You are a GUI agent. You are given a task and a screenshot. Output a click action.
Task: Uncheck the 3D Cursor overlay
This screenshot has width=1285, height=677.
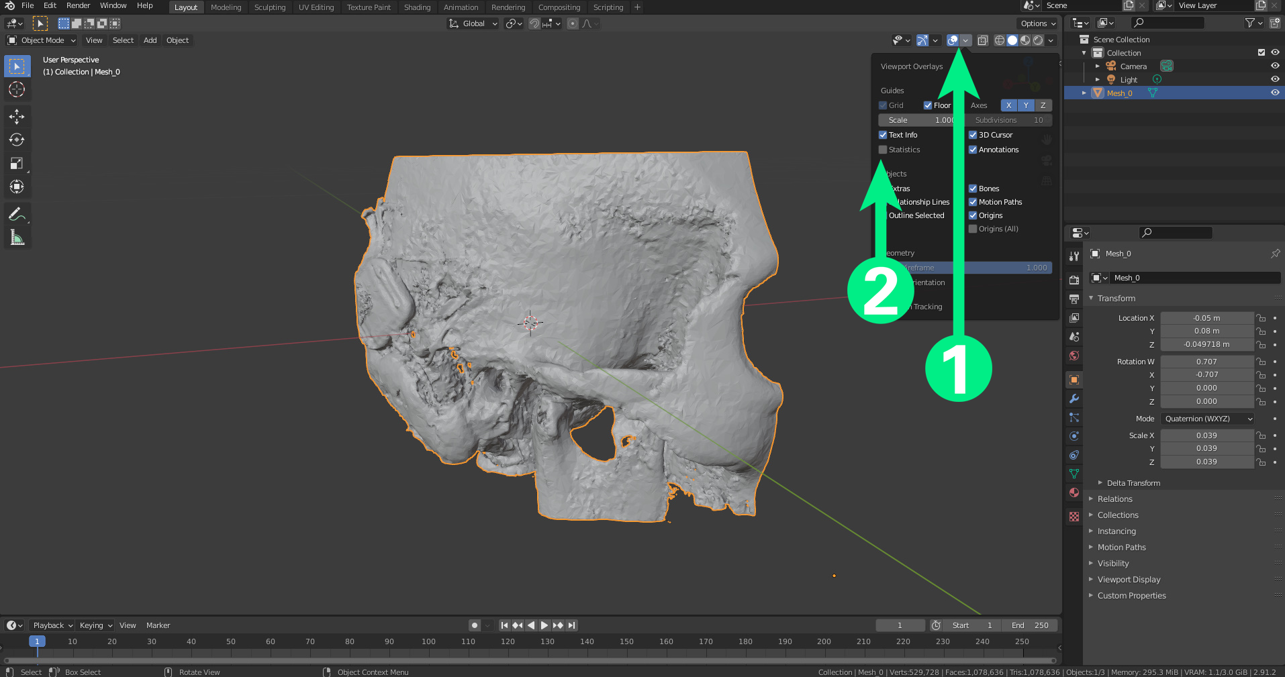(x=973, y=135)
